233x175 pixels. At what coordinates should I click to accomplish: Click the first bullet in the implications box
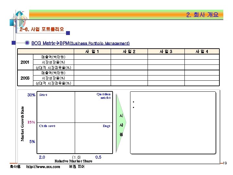(133, 102)
